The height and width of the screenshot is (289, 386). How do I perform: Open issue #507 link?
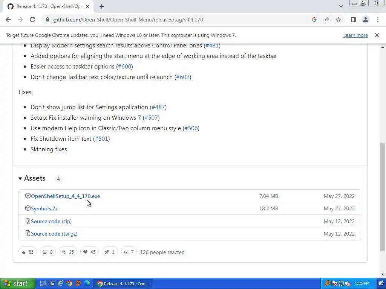click(x=151, y=118)
